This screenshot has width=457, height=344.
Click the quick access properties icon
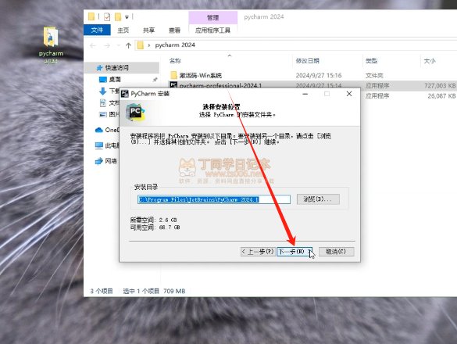[107, 17]
